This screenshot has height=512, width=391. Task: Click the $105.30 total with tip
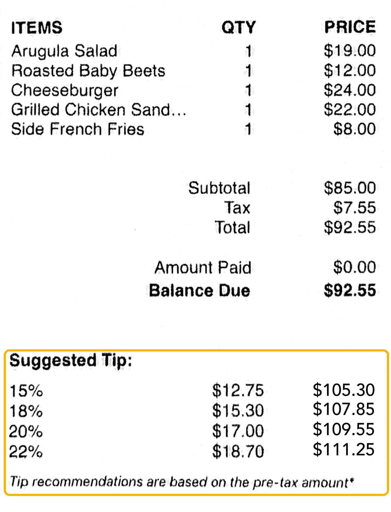click(344, 390)
